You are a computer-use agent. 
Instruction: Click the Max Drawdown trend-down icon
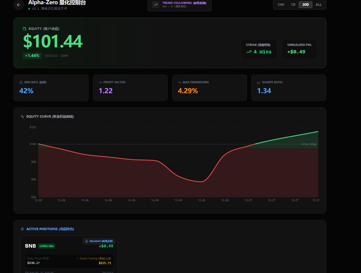(x=179, y=82)
